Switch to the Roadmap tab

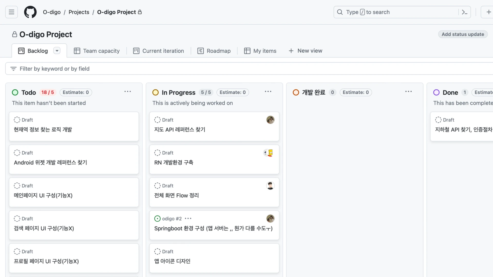click(x=214, y=51)
